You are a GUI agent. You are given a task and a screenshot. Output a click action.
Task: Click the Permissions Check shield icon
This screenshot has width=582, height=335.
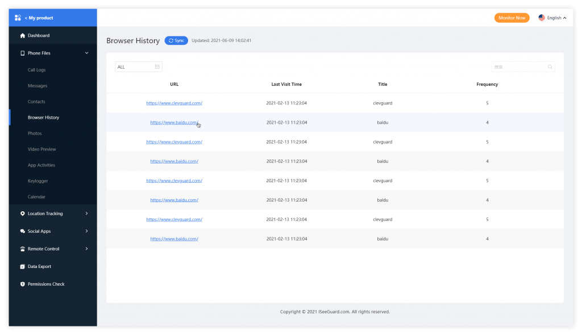pyautogui.click(x=23, y=284)
